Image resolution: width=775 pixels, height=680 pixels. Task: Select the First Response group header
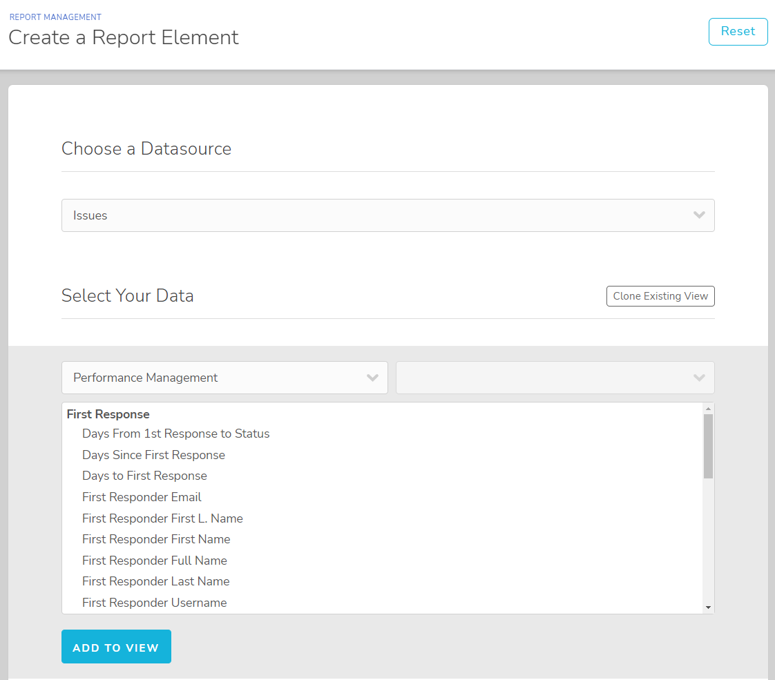pos(108,414)
